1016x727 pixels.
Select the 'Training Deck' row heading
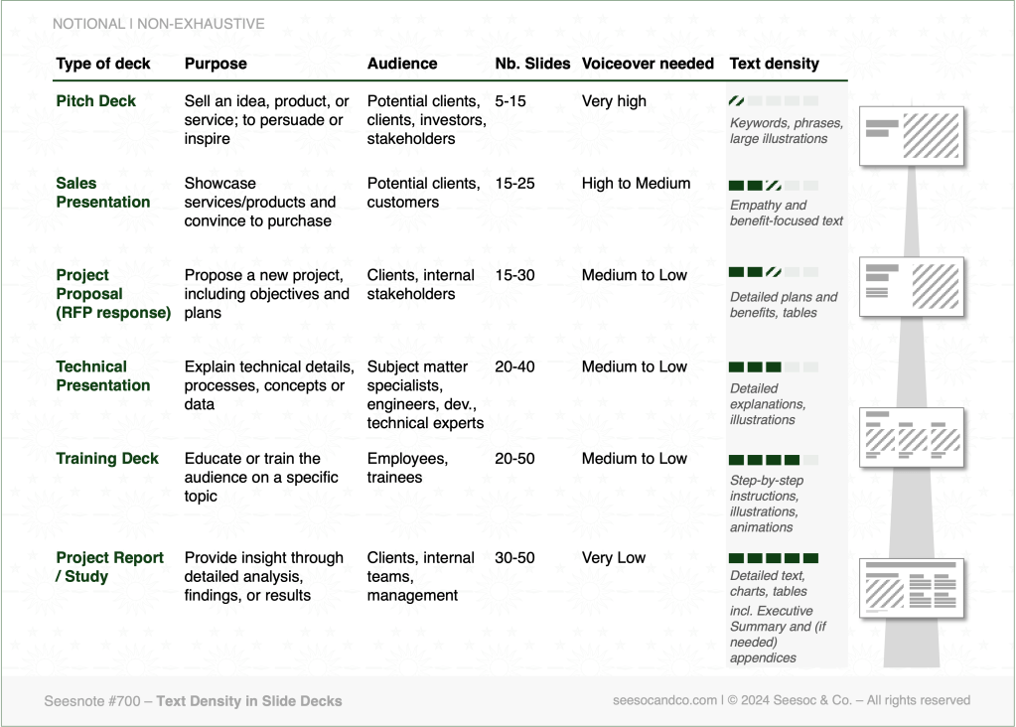107,459
